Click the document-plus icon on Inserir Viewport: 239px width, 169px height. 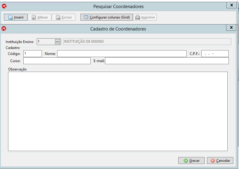10,17
